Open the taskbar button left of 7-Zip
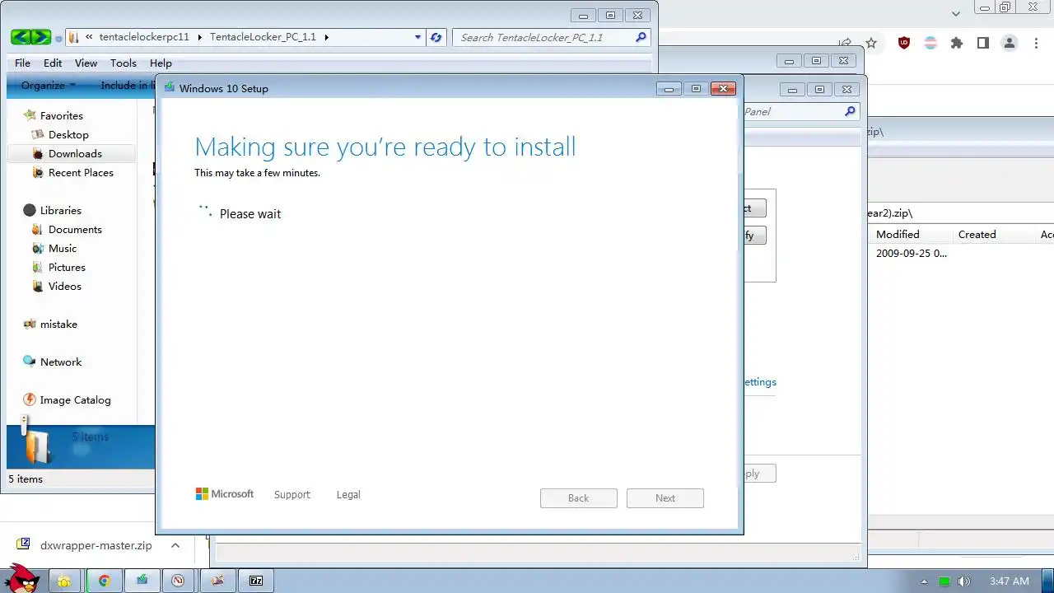 (218, 581)
